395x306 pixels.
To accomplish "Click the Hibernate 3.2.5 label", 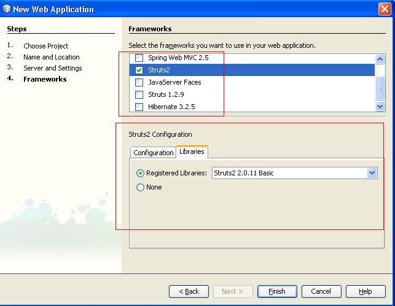I will [x=171, y=107].
